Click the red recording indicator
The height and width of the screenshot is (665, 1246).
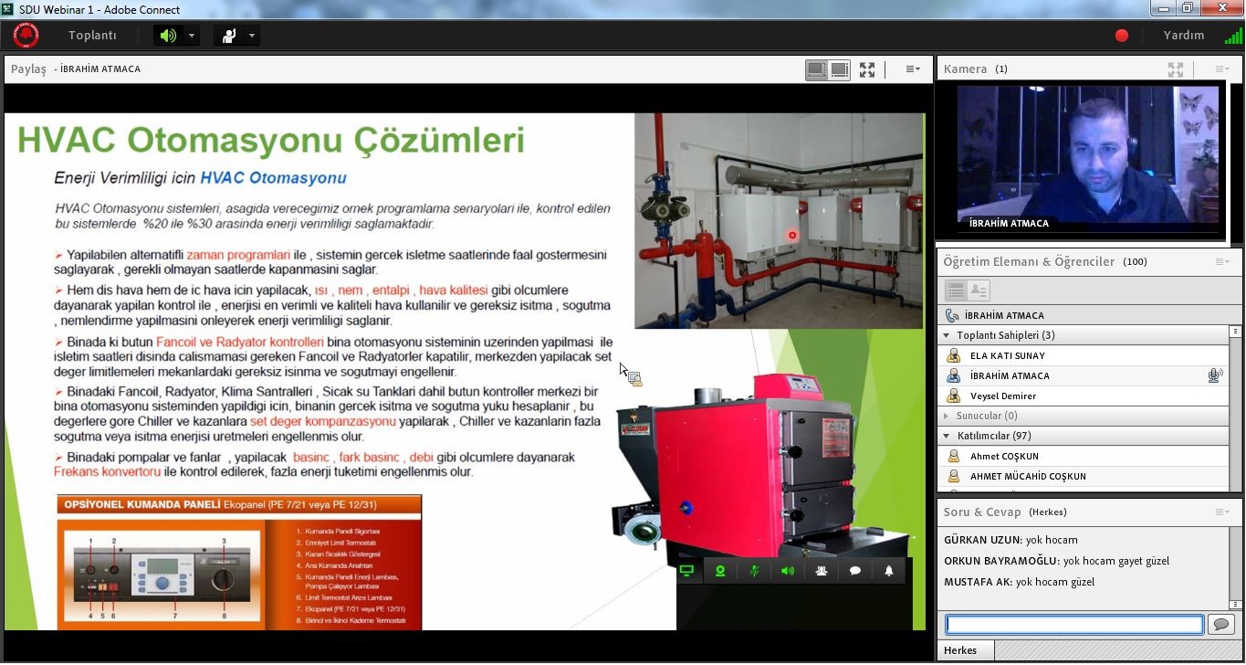1122,36
